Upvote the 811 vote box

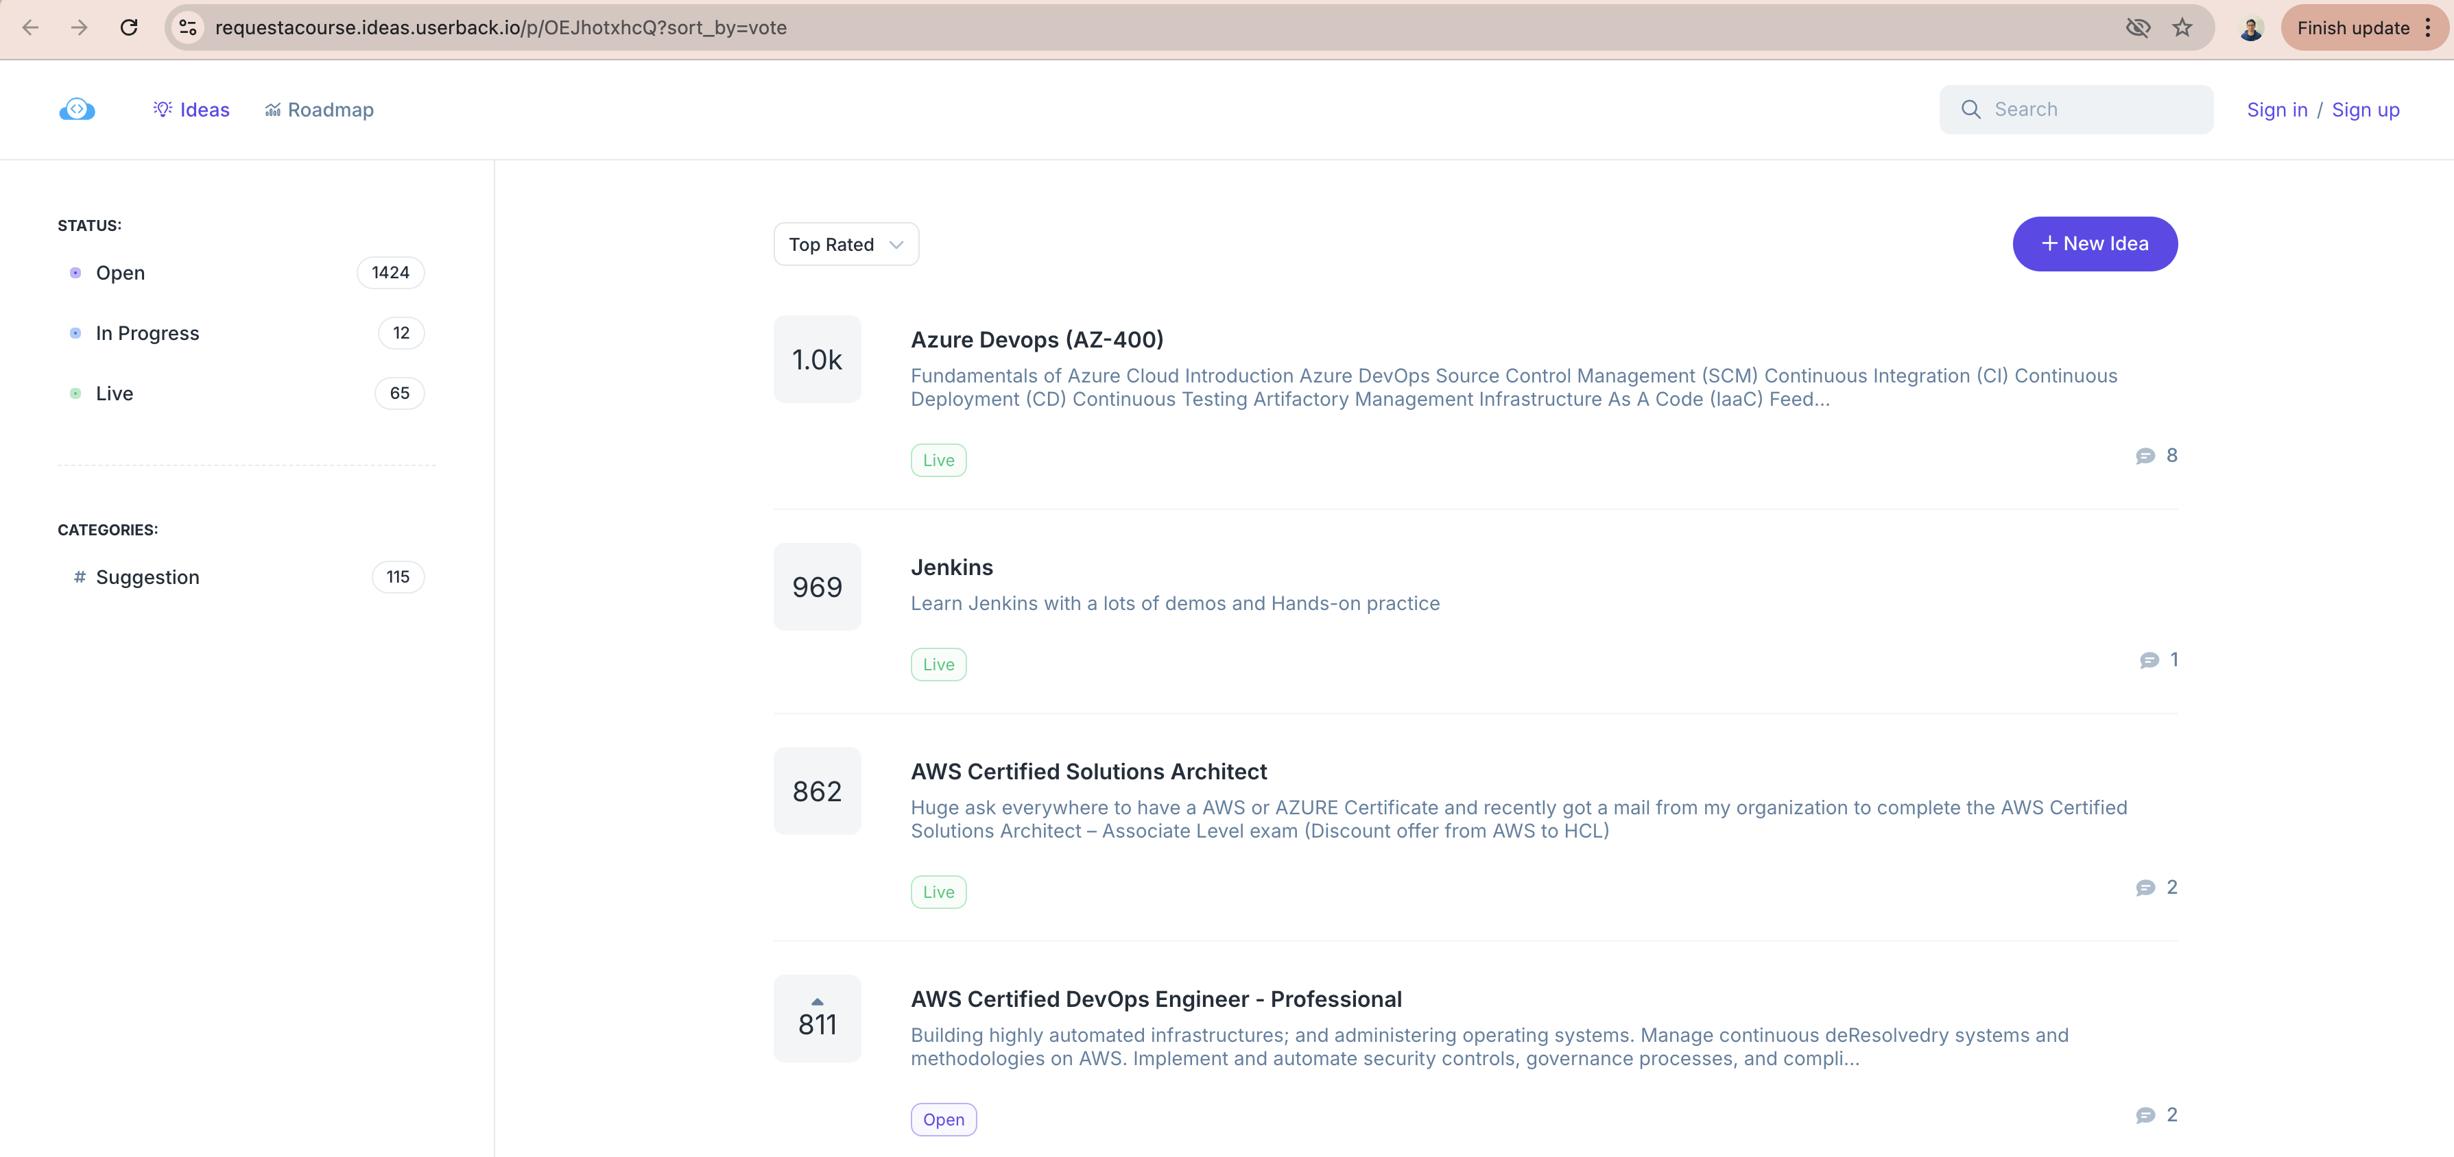[816, 1018]
